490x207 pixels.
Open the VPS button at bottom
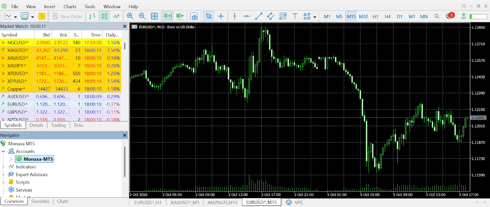coord(294,202)
